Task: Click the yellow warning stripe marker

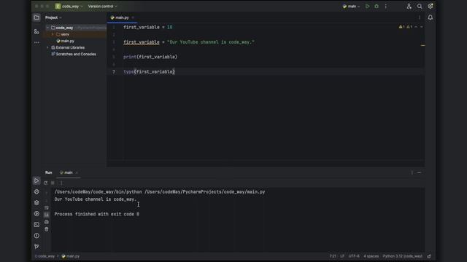Action: pos(422,45)
